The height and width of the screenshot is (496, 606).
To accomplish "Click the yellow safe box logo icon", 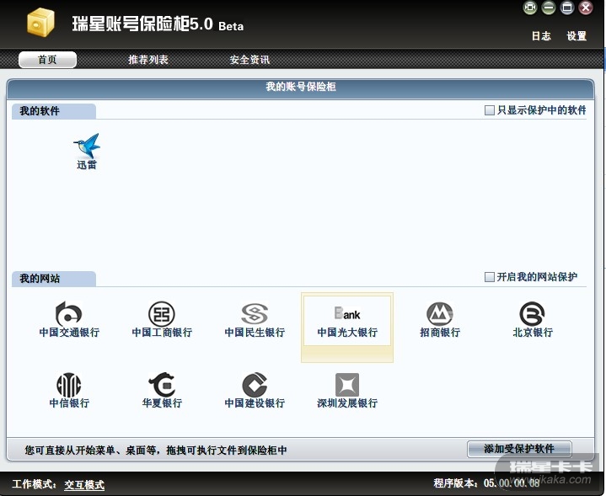I will coord(40,23).
